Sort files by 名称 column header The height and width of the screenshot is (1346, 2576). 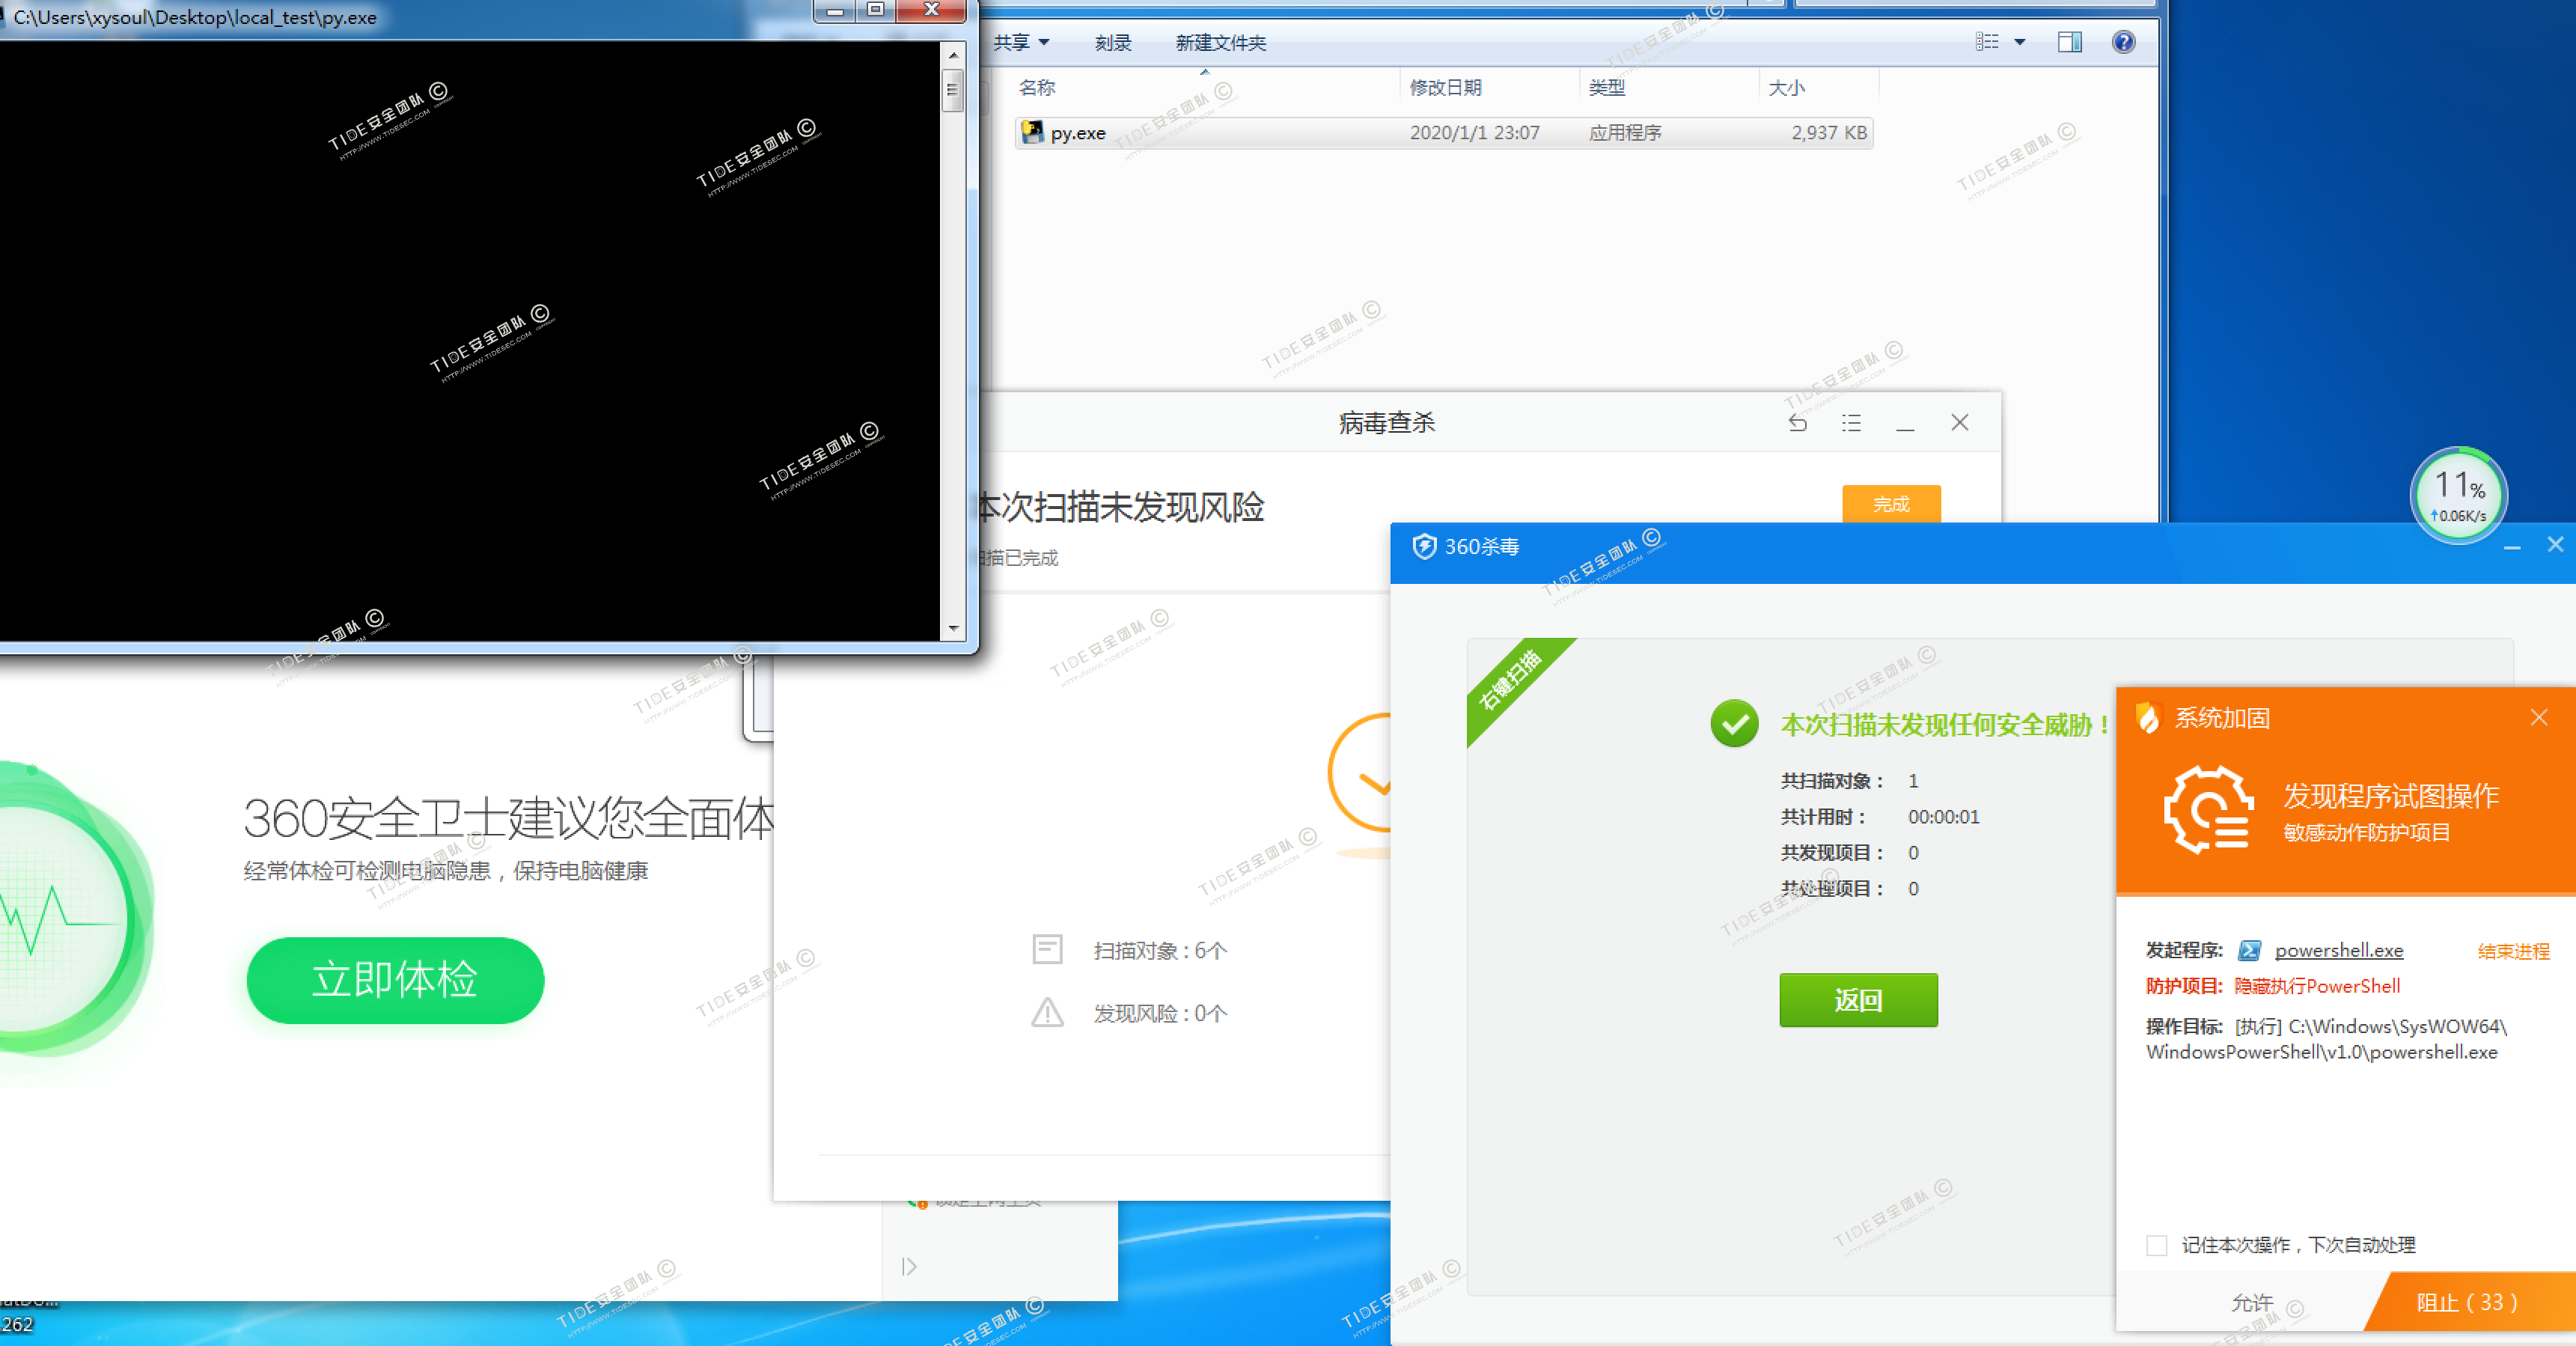click(x=1037, y=88)
